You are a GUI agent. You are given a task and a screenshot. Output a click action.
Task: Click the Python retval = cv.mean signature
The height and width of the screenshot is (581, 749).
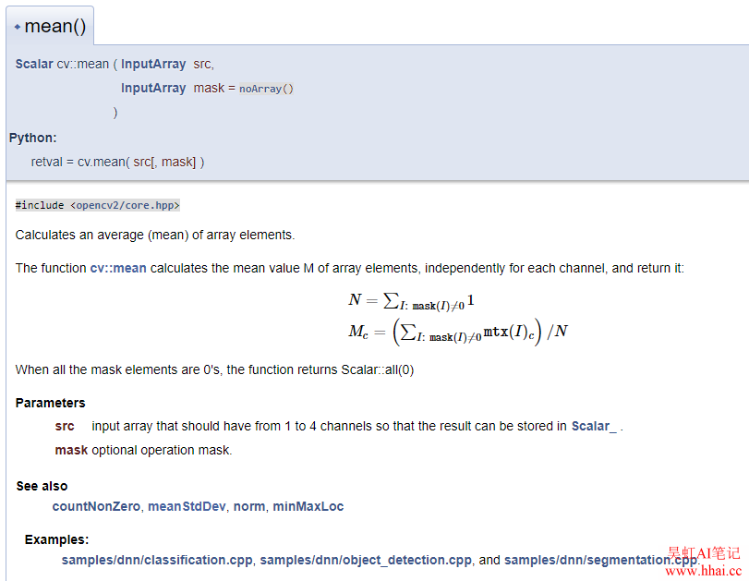[117, 162]
